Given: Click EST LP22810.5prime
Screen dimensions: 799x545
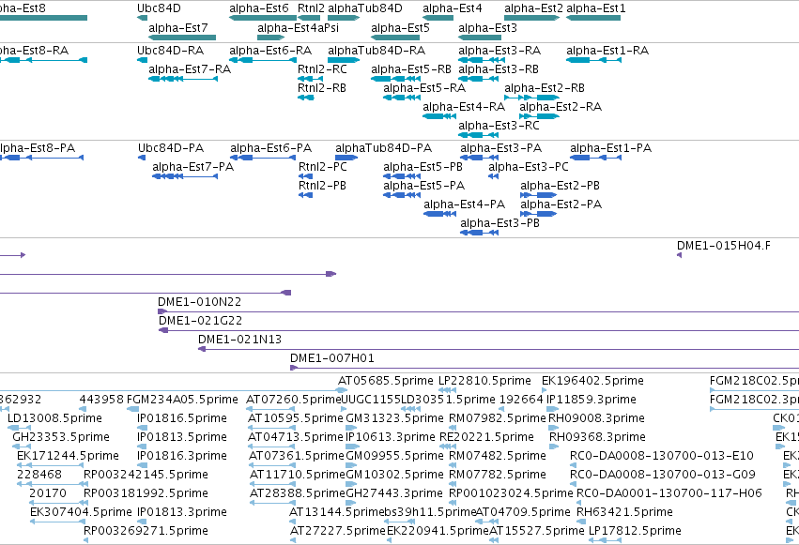Looking at the screenshot, I should [484, 381].
